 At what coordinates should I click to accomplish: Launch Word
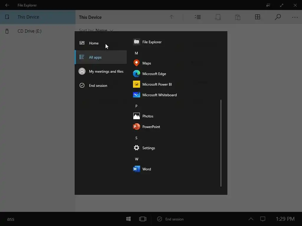142,169
